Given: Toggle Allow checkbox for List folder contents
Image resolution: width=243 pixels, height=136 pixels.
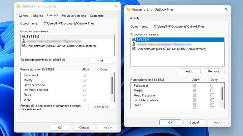Looking at the screenshot, I should click(194, 100).
